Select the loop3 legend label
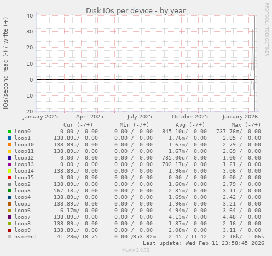 (22, 191)
